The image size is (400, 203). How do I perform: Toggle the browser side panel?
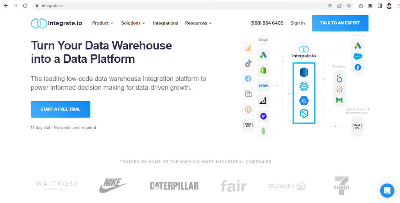[380, 5]
